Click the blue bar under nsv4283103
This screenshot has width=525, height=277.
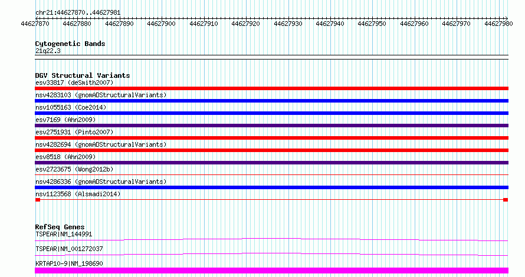pos(271,101)
